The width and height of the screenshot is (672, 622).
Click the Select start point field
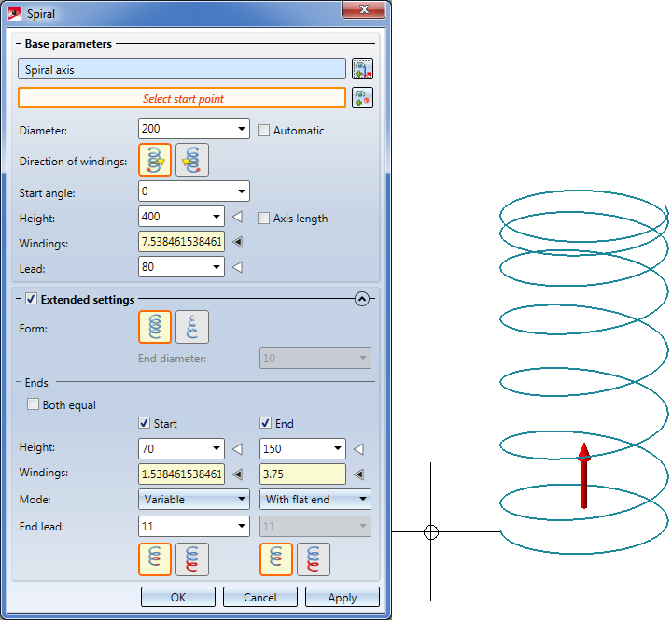coord(182,98)
